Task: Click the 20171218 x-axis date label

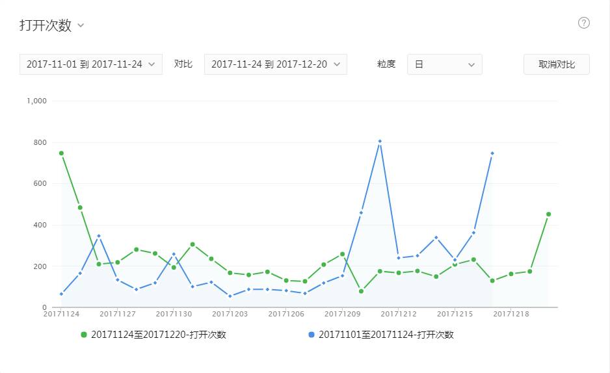Action: 511,314
